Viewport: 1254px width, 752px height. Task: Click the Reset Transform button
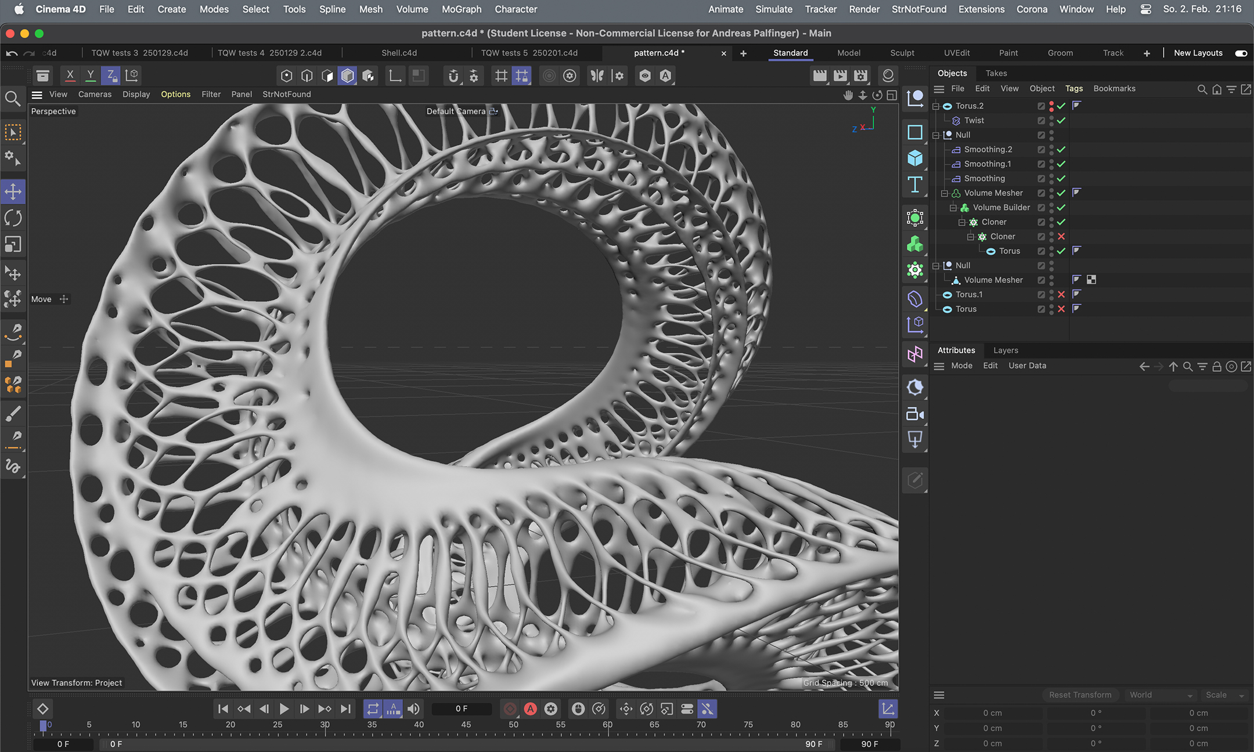click(1080, 695)
